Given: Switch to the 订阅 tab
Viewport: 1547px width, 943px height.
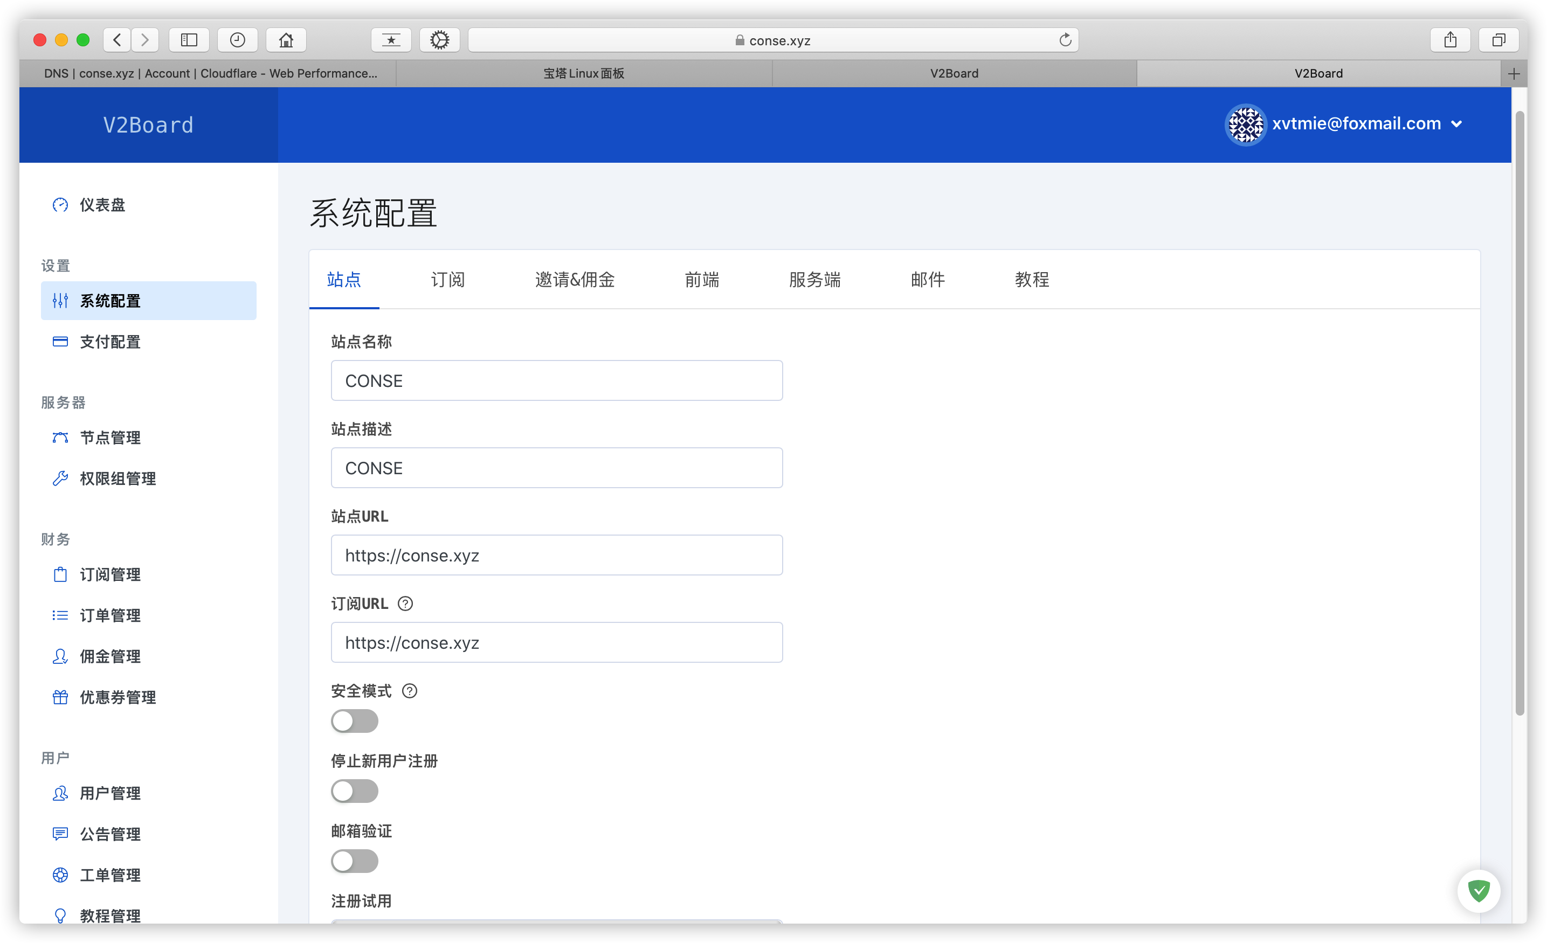Looking at the screenshot, I should pos(447,279).
